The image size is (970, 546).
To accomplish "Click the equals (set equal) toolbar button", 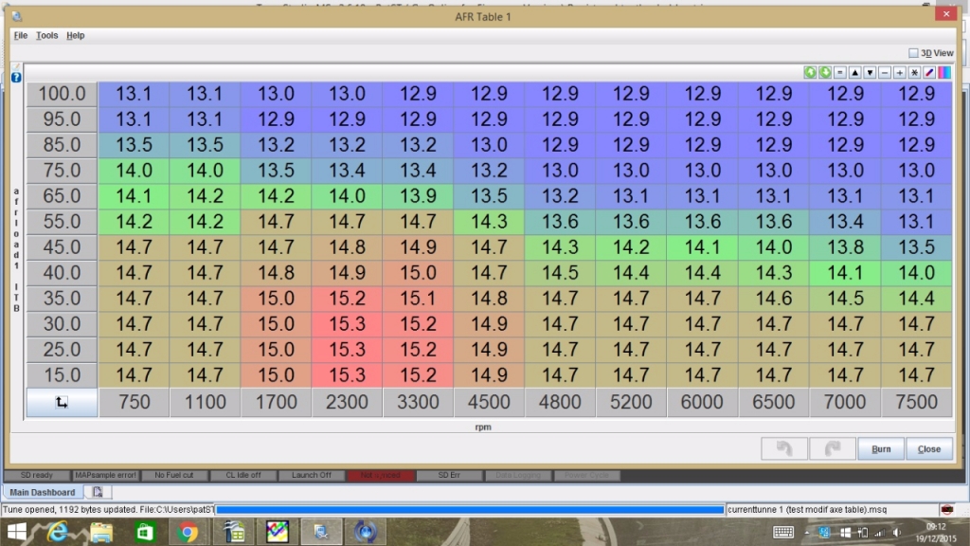I will coord(839,72).
